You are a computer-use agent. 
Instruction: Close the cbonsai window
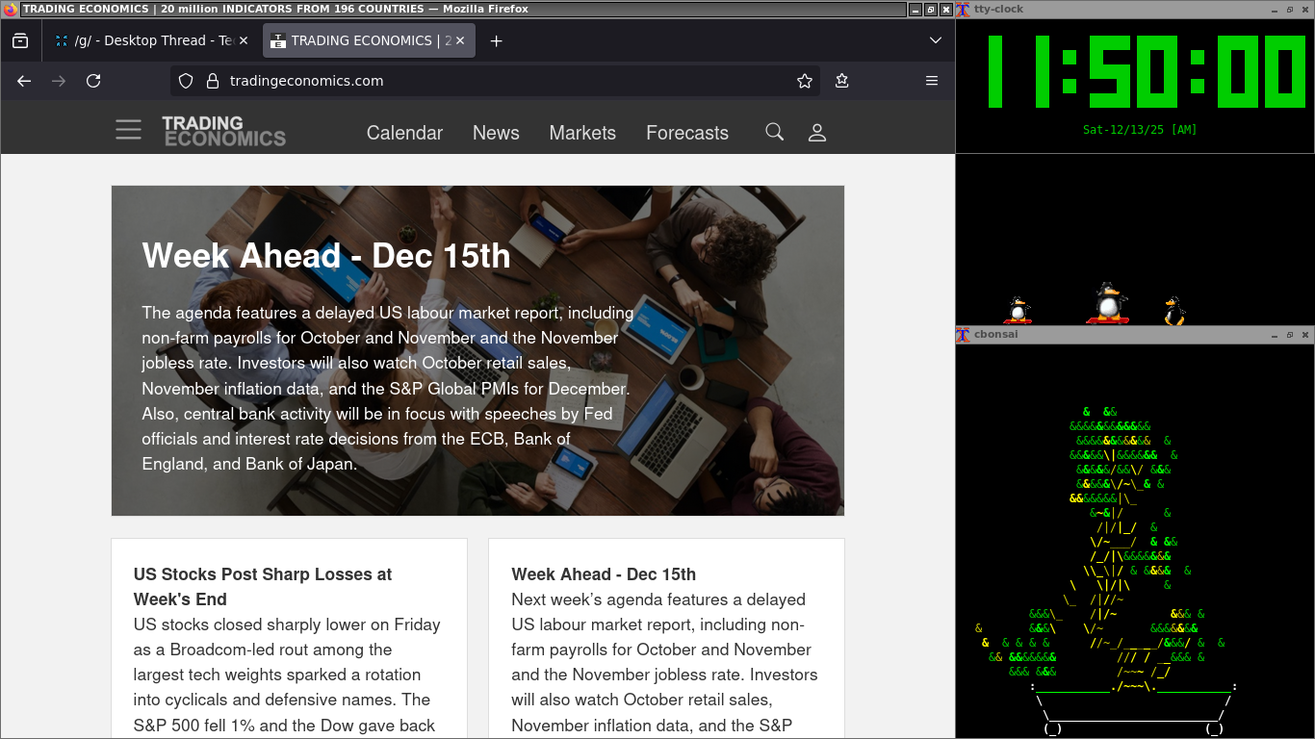(x=1305, y=335)
